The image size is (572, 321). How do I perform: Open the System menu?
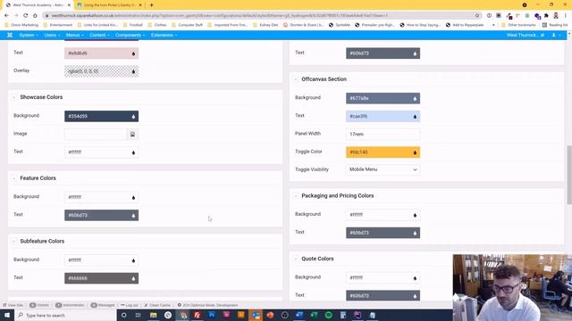(x=28, y=35)
